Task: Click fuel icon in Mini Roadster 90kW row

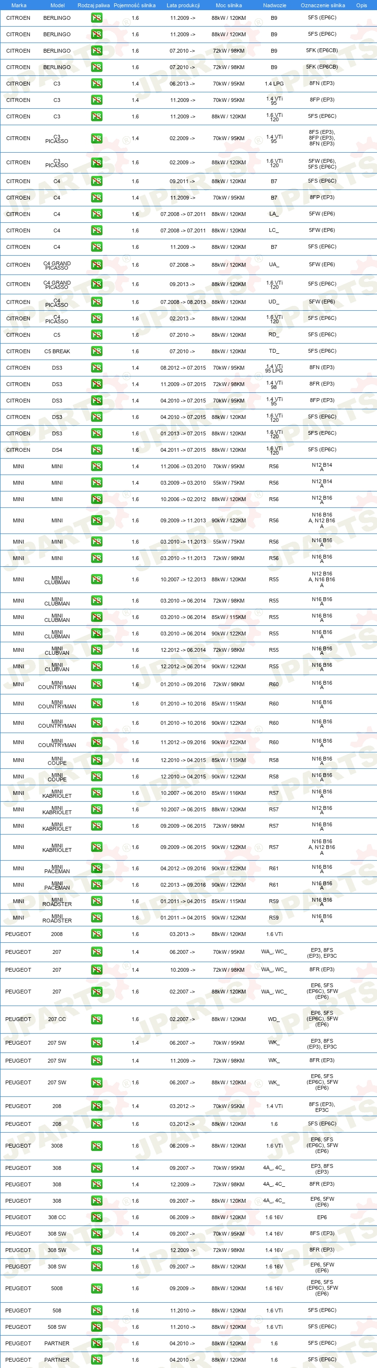Action: pyautogui.click(x=96, y=918)
